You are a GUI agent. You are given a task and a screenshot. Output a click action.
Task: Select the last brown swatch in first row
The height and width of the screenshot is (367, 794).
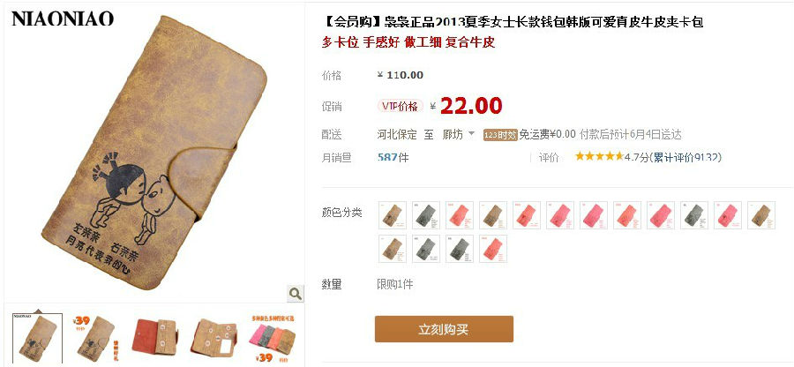pyautogui.click(x=761, y=215)
